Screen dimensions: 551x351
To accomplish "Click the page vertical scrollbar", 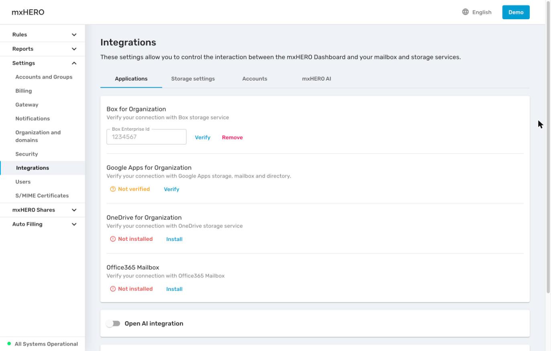I will pos(548,146).
